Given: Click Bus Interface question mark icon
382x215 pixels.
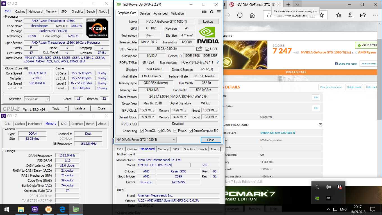Looking at the screenshot, I should coord(217,62).
